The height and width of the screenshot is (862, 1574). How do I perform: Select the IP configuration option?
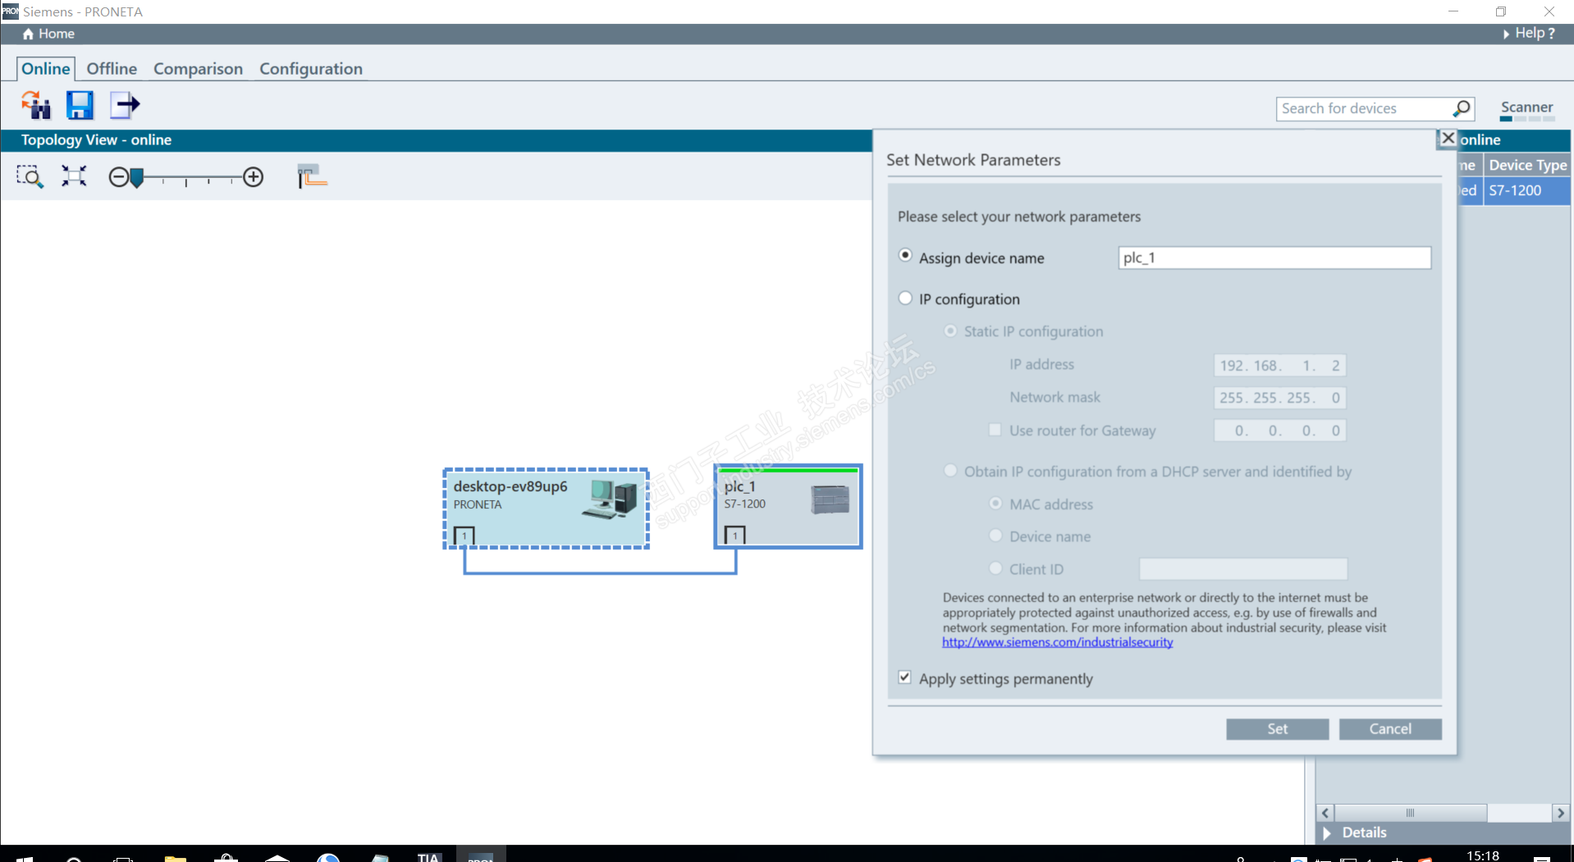[905, 298]
